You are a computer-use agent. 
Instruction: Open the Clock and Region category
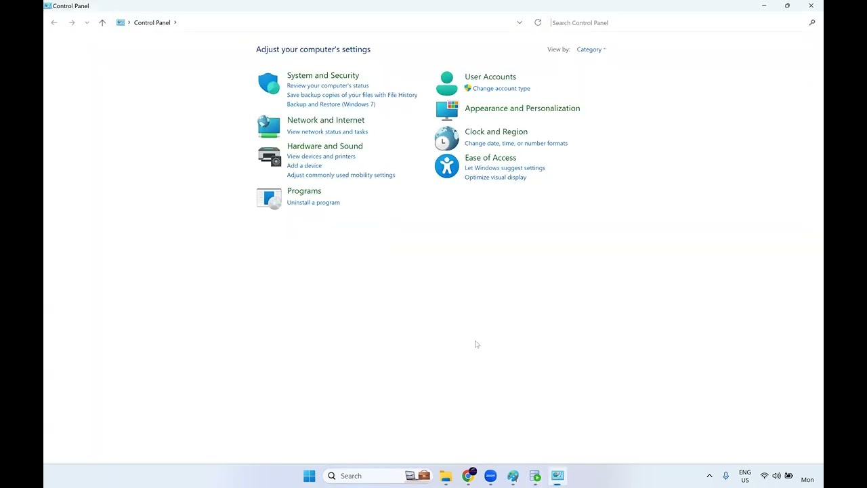point(496,131)
